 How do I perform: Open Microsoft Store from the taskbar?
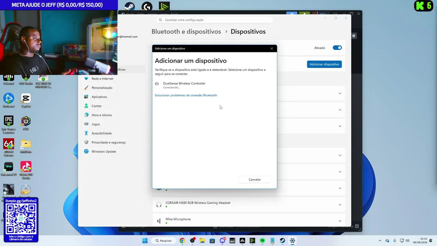click(212, 241)
